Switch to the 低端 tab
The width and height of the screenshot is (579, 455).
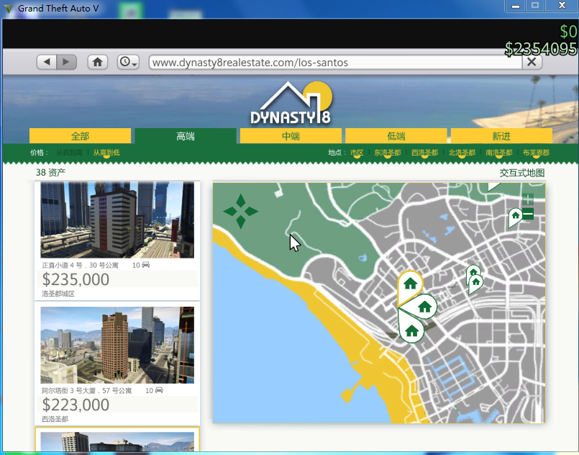[396, 136]
